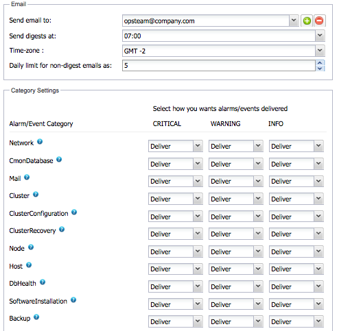The image size is (339, 331).
Task: Open the Time-zone GMT -2 dropdown
Action: click(320, 51)
